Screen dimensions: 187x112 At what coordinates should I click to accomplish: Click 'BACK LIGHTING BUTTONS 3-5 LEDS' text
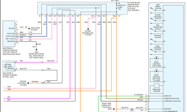pyautogui.click(x=156, y=78)
